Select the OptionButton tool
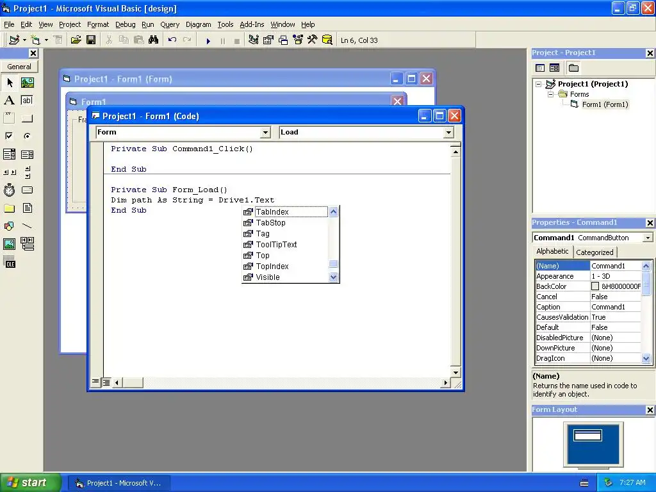Screen dimensions: 656x492 (28, 136)
